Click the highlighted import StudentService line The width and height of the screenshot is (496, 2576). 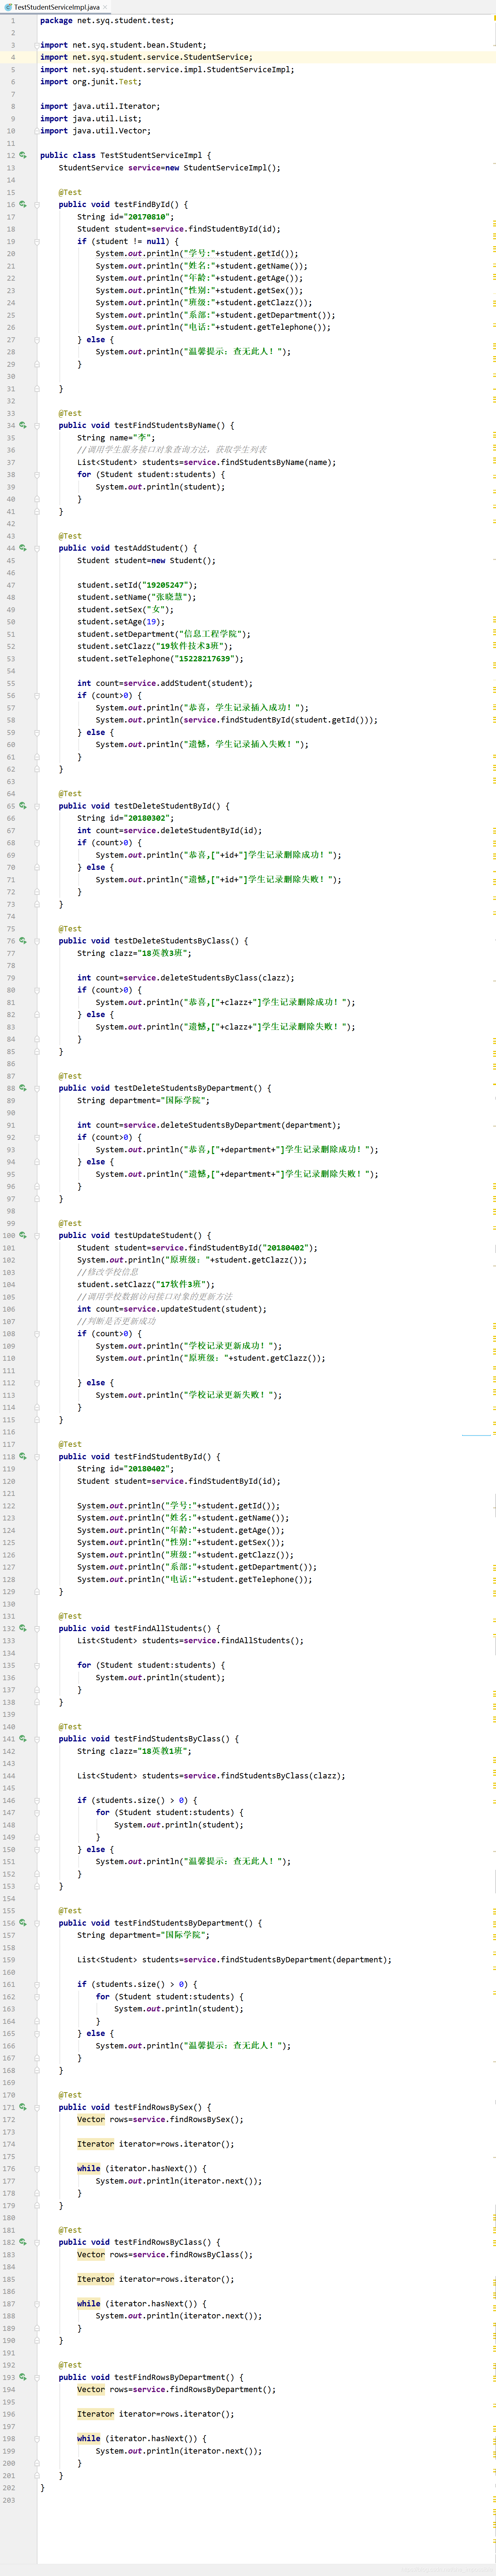tap(146, 57)
